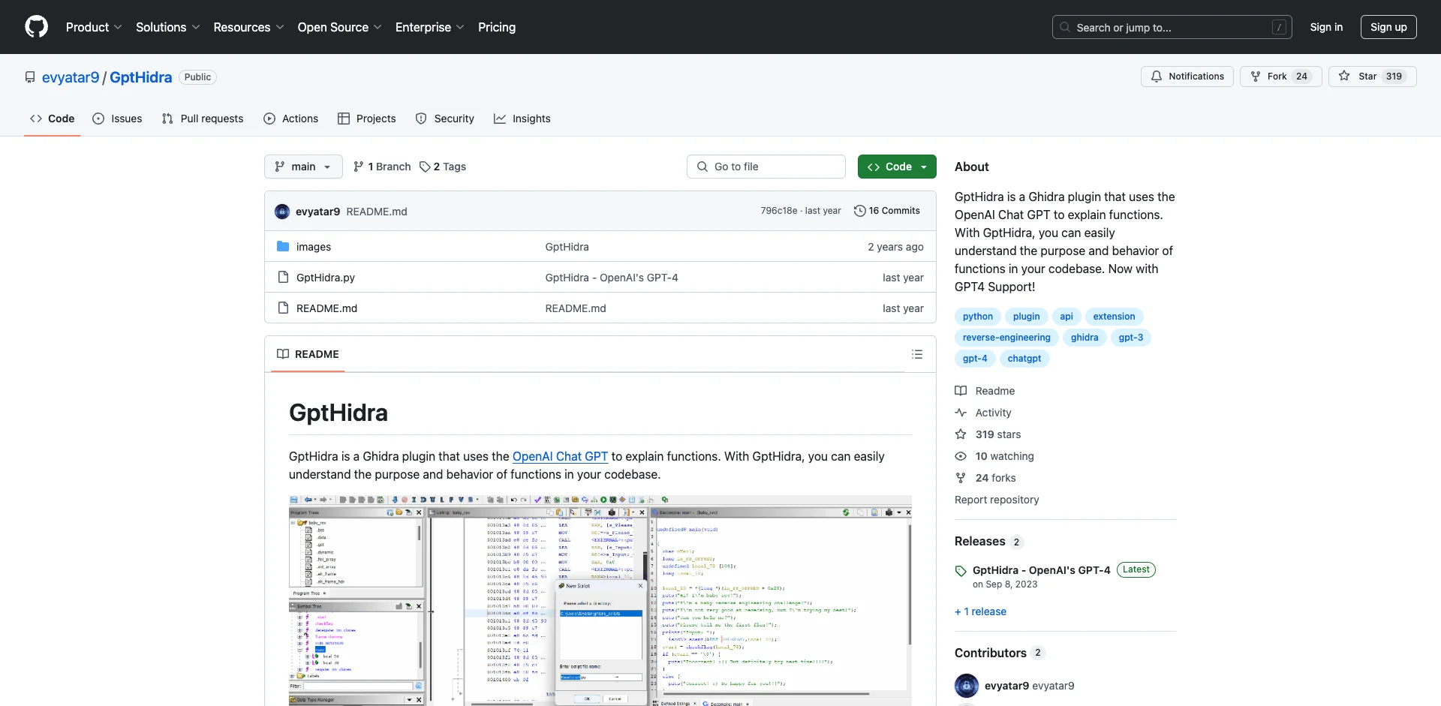1441x706 pixels.
Task: Focus the Search or jump to field
Action: (1172, 27)
